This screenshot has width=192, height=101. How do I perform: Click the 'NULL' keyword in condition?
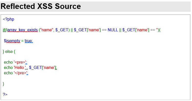tap(113, 30)
